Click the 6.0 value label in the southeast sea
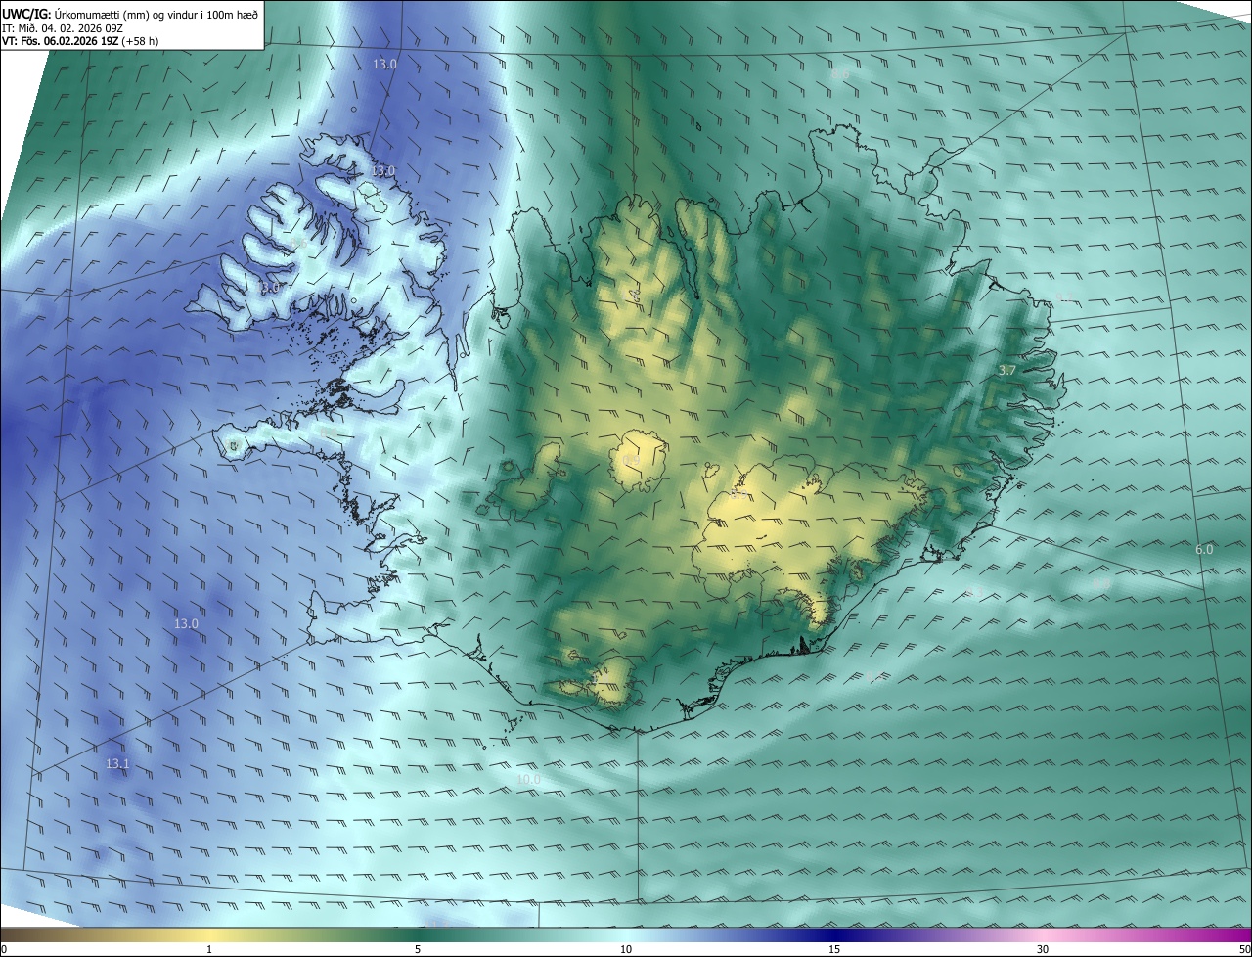 click(x=1204, y=550)
